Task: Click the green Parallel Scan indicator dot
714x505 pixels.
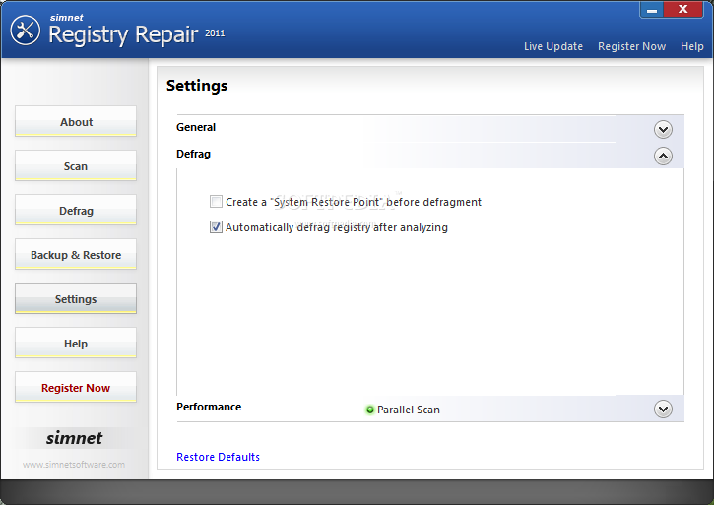Action: tap(369, 410)
